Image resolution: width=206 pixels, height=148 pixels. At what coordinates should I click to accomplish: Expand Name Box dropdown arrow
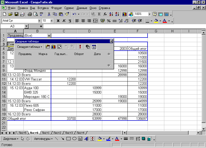tap(27, 26)
